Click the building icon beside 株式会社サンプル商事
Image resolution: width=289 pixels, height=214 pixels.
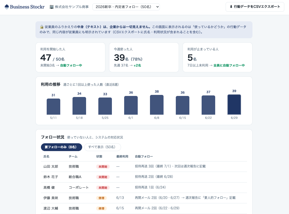click(x=52, y=7)
